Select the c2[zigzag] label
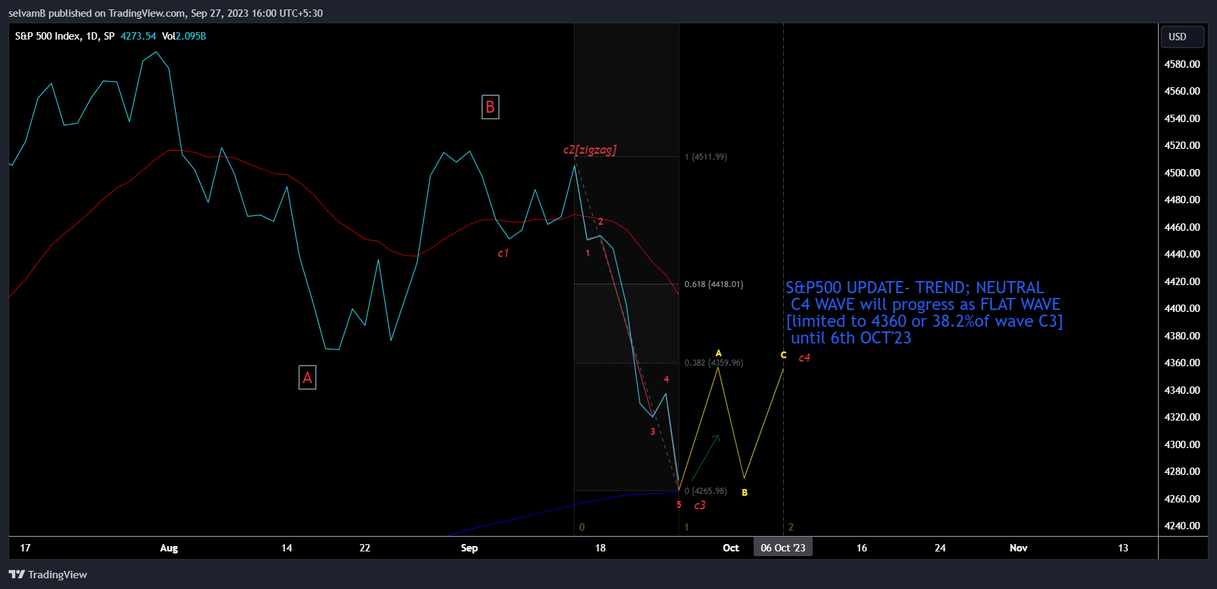Image resolution: width=1217 pixels, height=589 pixels. 589,150
